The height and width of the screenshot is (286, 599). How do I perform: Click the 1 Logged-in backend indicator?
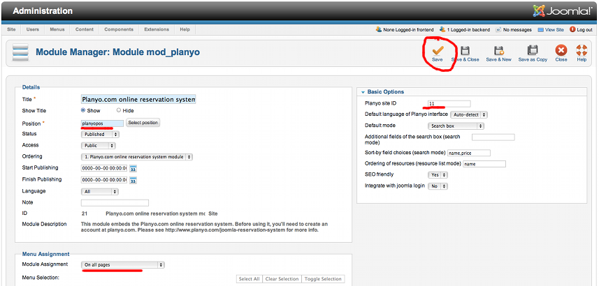(465, 29)
